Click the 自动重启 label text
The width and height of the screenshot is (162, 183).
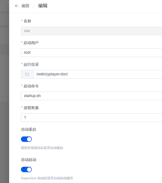(29, 130)
